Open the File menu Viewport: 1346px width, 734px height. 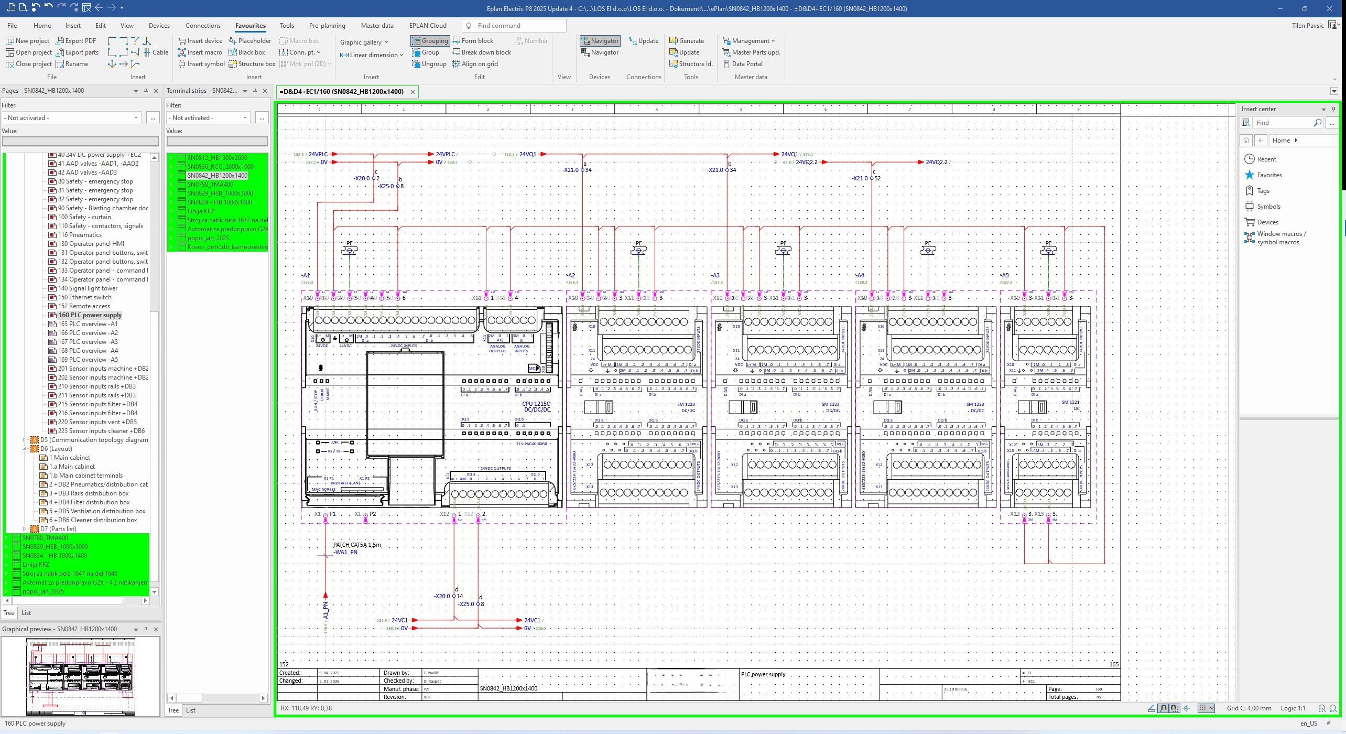coord(12,25)
